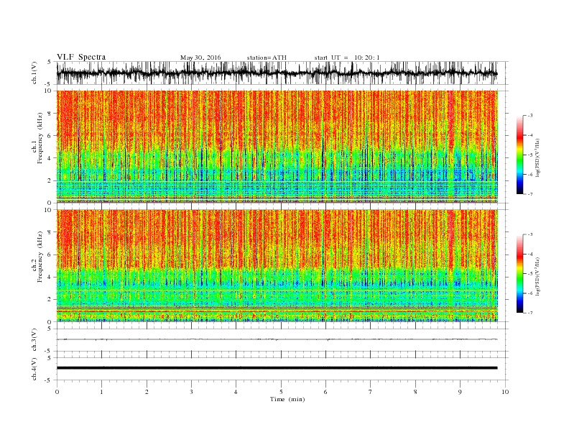Click the "-7" label on lower color bar

click(529, 313)
